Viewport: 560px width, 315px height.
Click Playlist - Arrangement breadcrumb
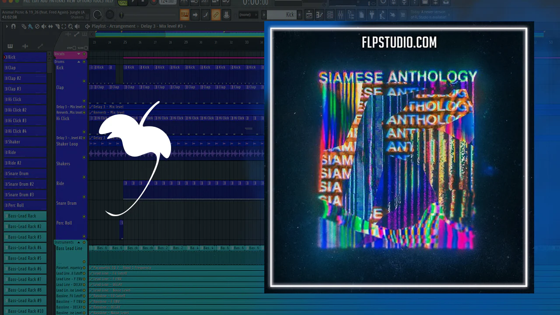[113, 26]
